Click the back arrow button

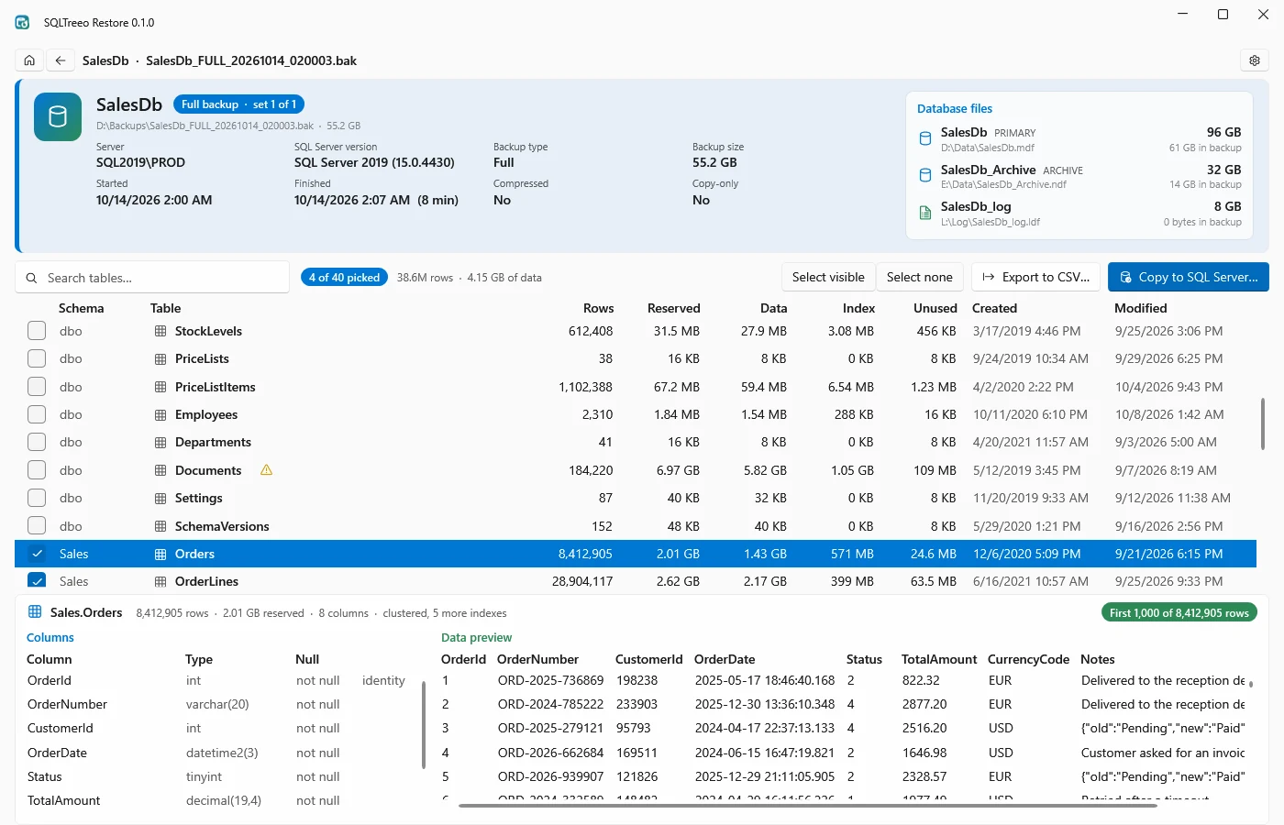(x=61, y=60)
